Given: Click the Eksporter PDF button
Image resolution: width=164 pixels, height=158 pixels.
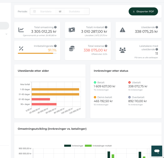Looking at the screenshot, I should 143,12.
